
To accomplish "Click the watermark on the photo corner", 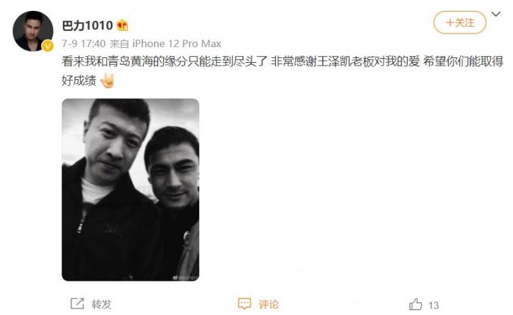I will (185, 277).
